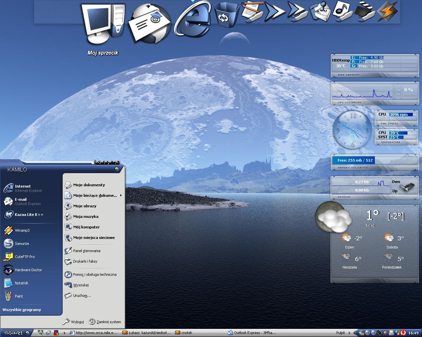The image size is (422, 337).
Task: Open the clapperboard video folder in the dock
Action: coord(365,11)
